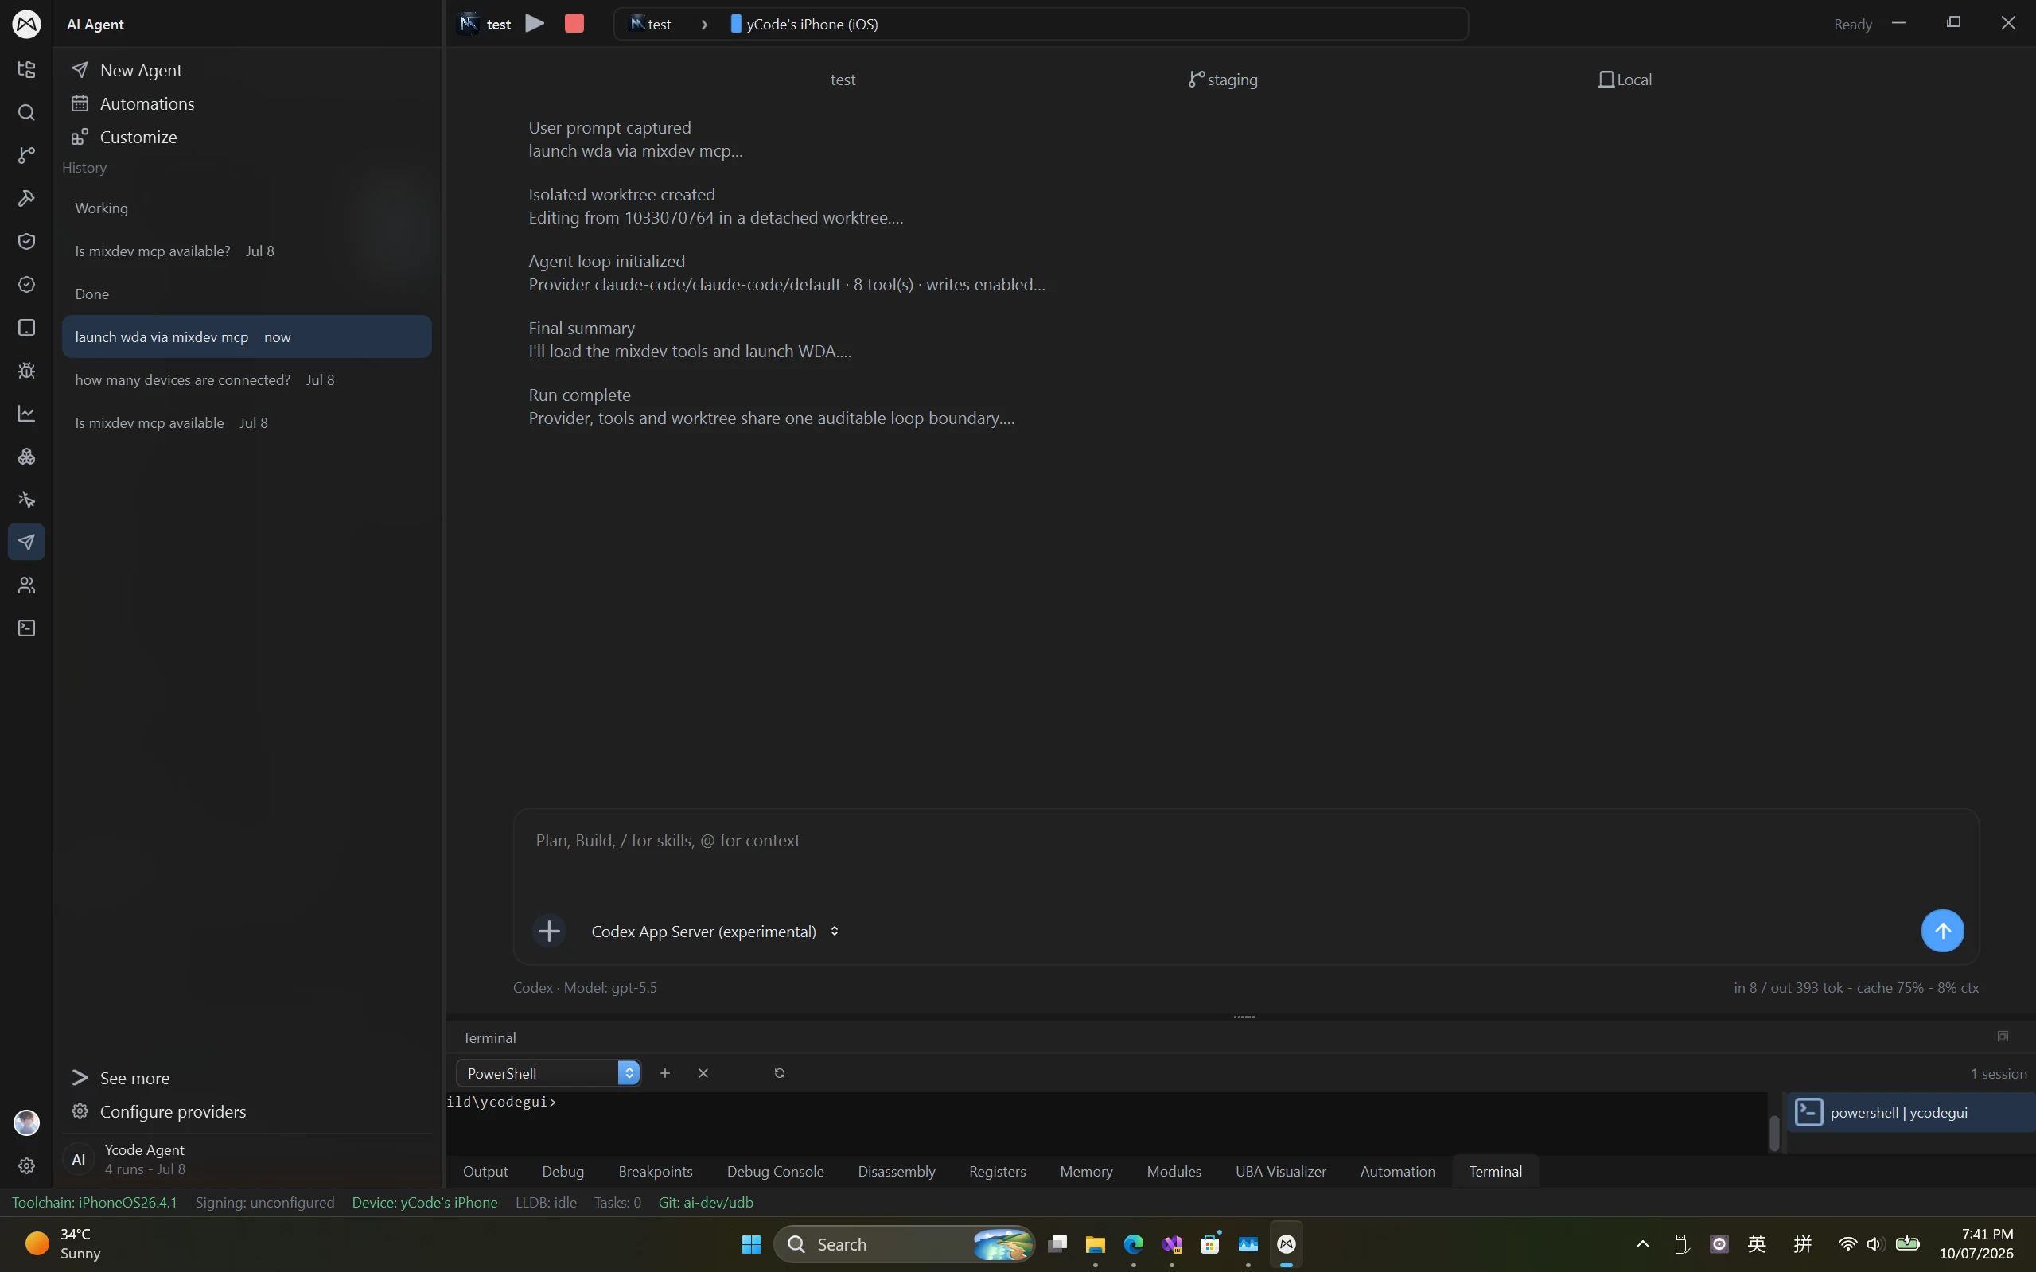The image size is (2036, 1272).
Task: Select the 'launch wda via mixdev mcp' history item
Action: [247, 336]
